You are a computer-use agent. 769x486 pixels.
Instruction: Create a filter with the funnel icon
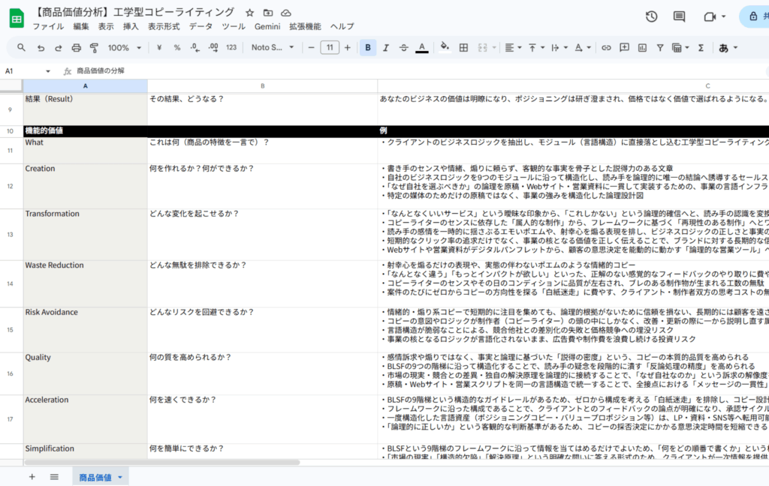point(661,46)
